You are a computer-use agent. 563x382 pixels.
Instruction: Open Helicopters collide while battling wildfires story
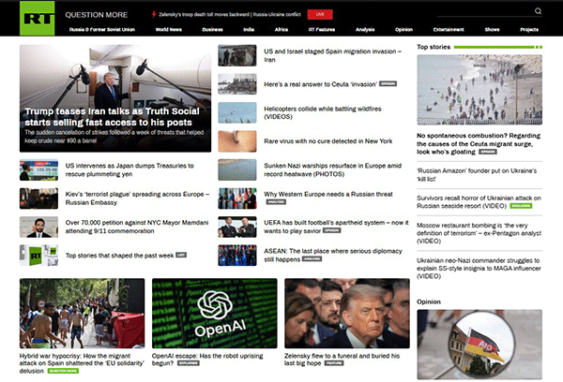(323, 112)
